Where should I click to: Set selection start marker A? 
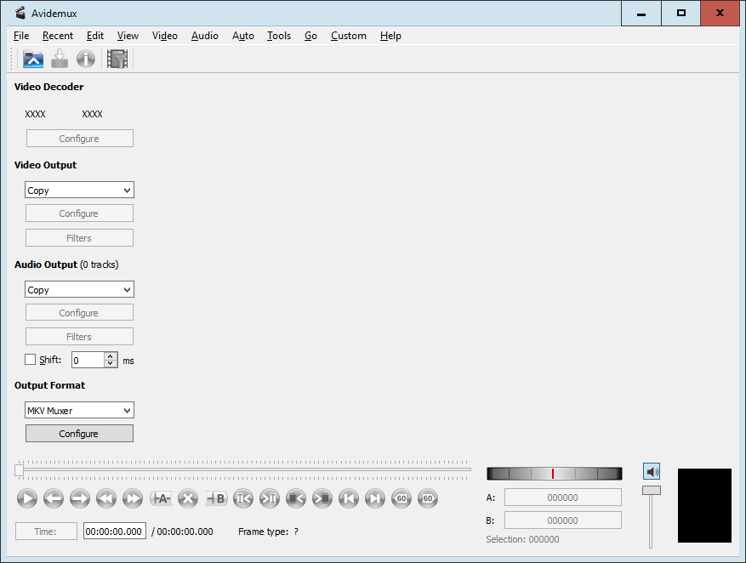161,498
